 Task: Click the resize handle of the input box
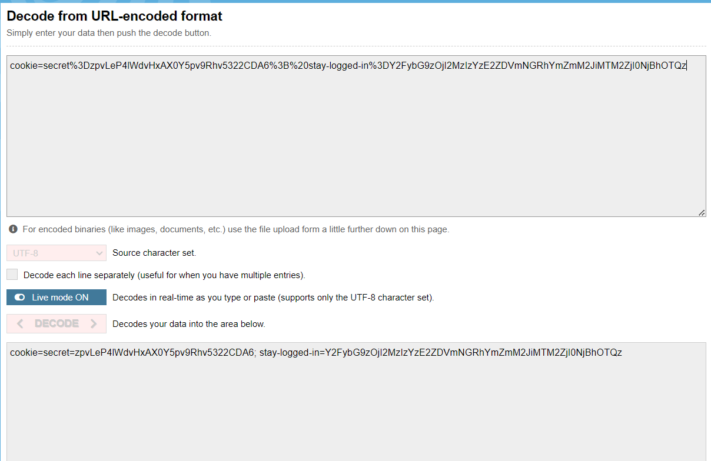click(702, 213)
